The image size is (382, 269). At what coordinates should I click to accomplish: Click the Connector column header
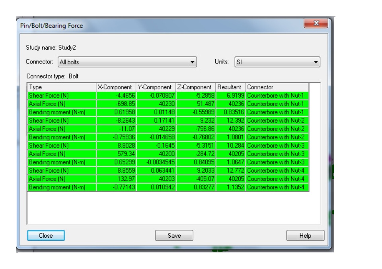tap(277, 87)
